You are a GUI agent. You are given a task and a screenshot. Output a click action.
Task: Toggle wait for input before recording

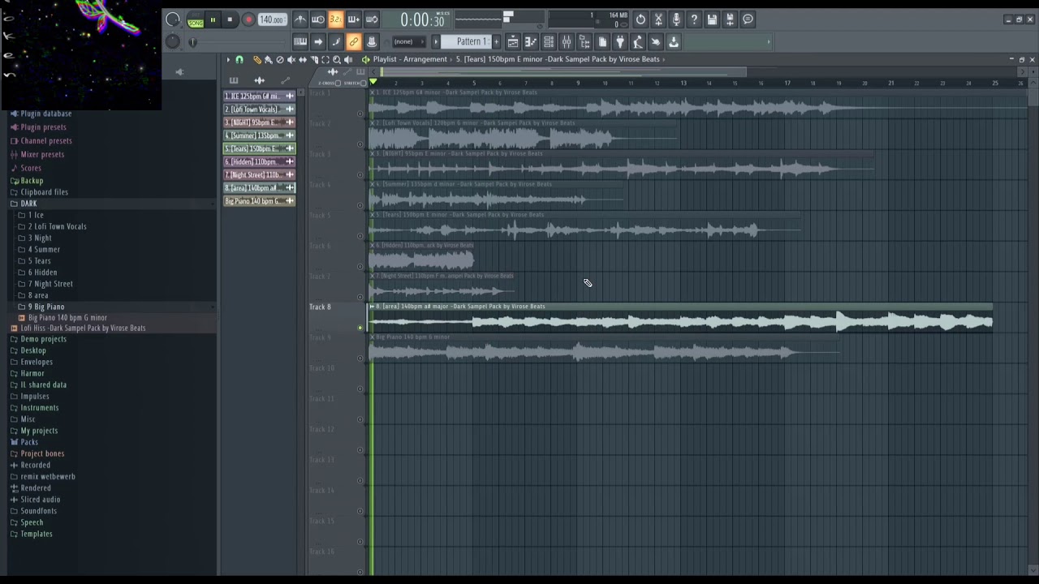(x=318, y=19)
